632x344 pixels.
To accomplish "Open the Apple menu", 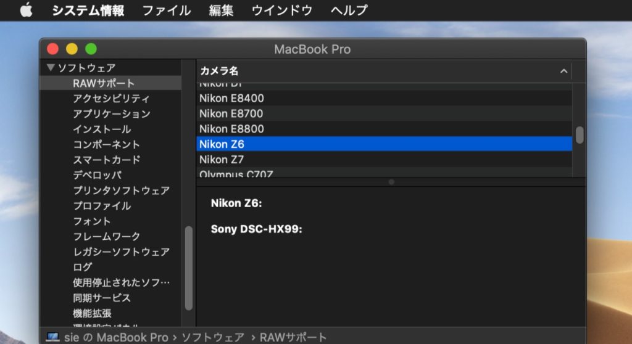I will click(x=26, y=10).
